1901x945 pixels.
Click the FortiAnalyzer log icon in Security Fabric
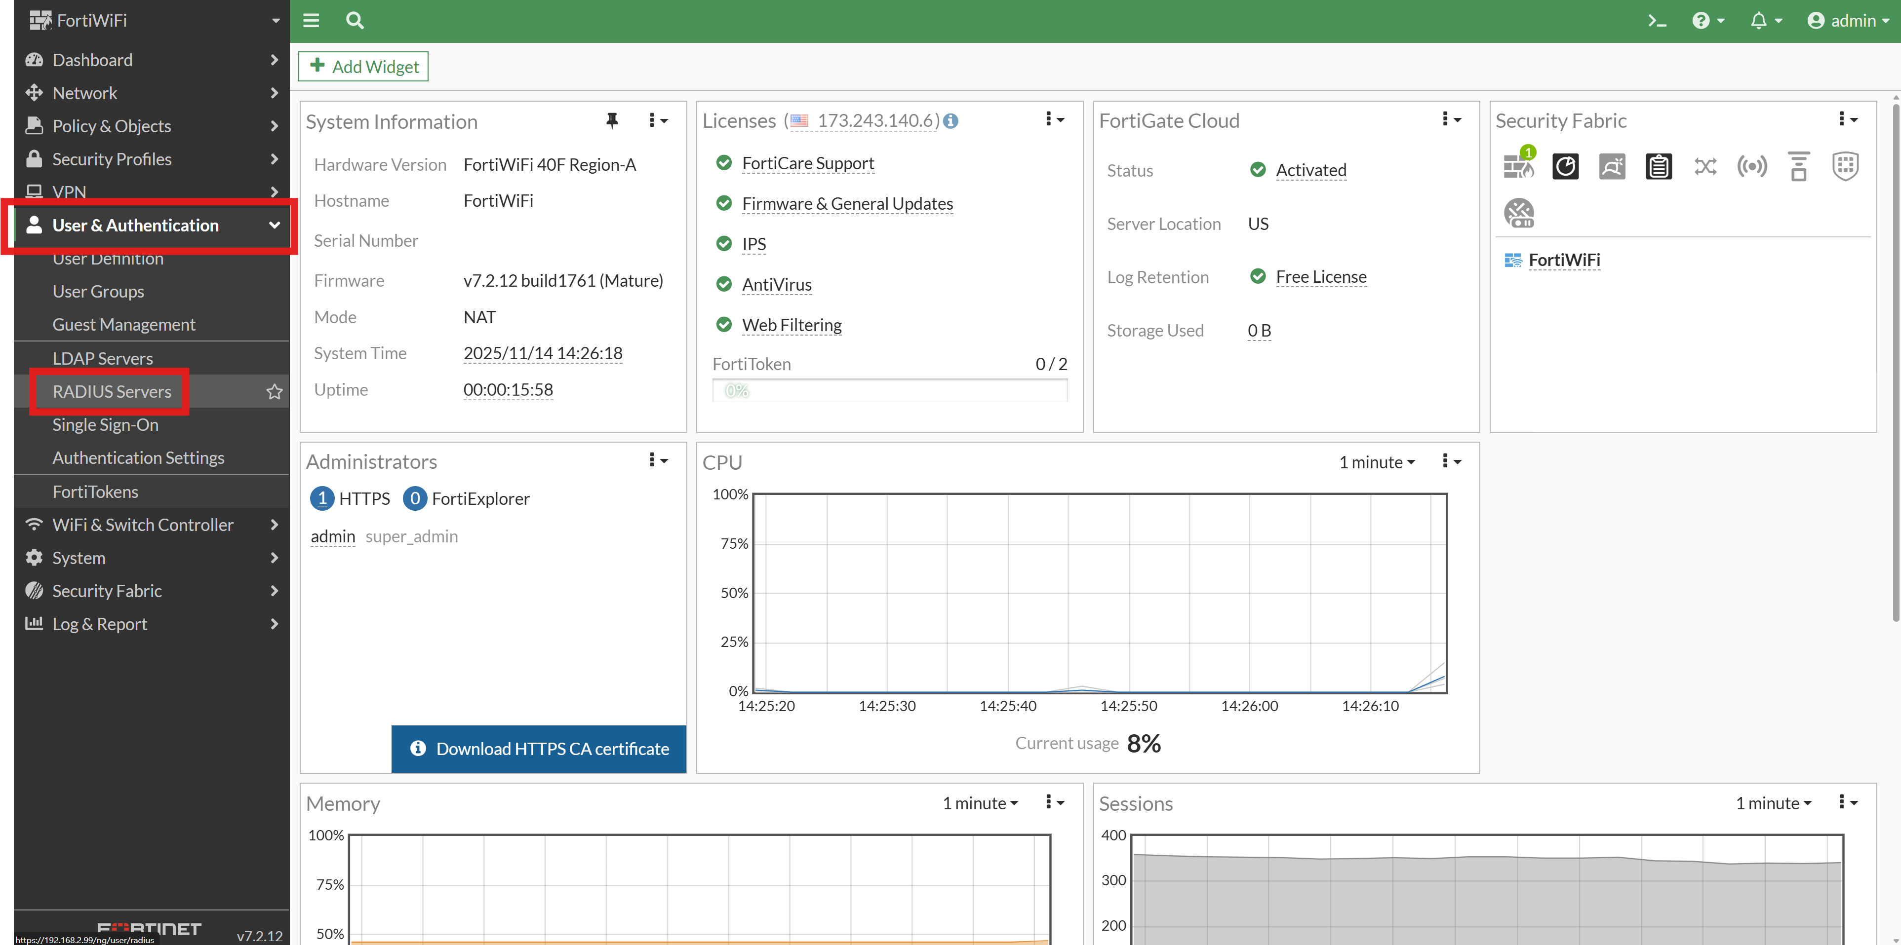pos(1658,166)
